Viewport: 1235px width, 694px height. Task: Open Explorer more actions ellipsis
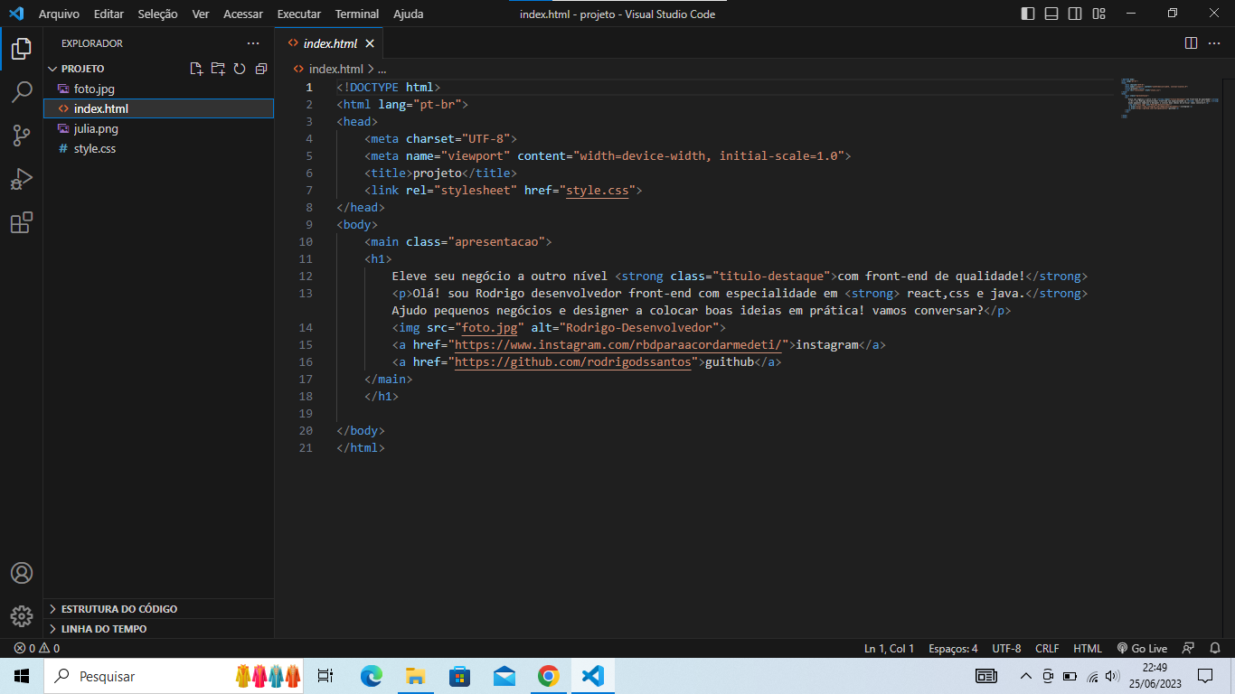252,43
